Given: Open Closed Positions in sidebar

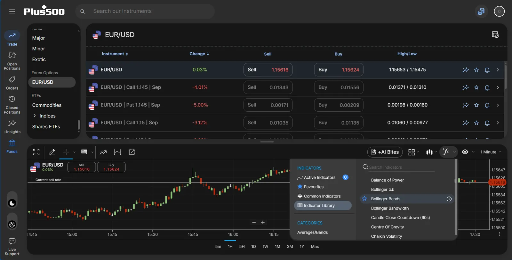Looking at the screenshot, I should click(x=12, y=105).
